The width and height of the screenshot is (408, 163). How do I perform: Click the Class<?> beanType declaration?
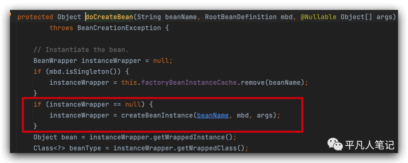(67, 148)
